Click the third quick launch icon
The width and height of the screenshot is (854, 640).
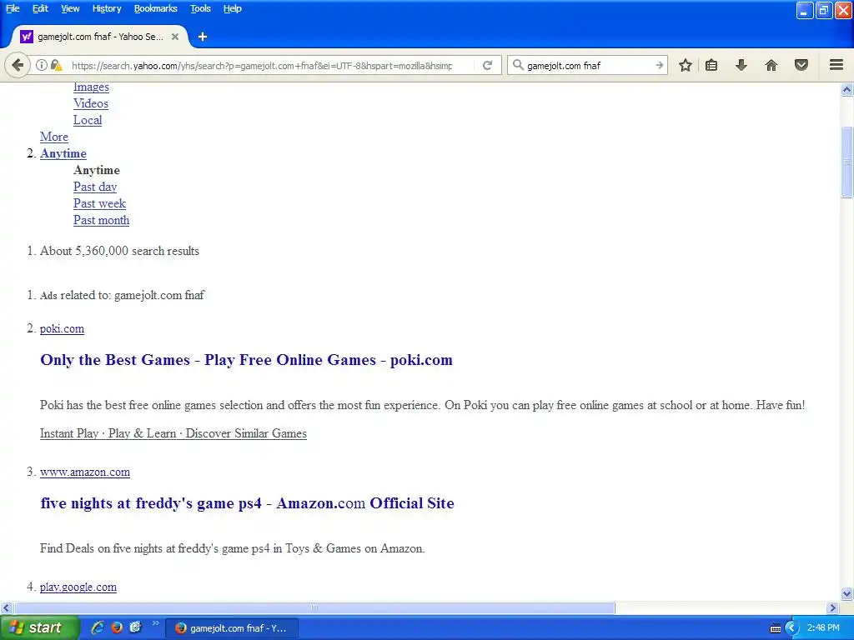(x=135, y=627)
